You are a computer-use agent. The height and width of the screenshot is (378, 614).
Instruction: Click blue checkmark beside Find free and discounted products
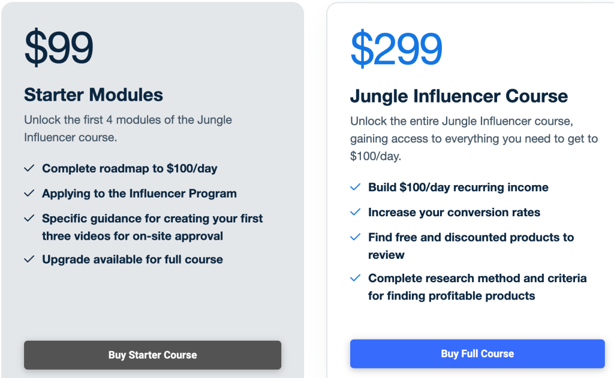click(x=355, y=237)
